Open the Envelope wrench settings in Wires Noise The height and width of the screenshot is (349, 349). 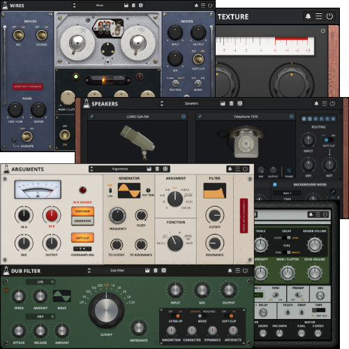click(14, 140)
